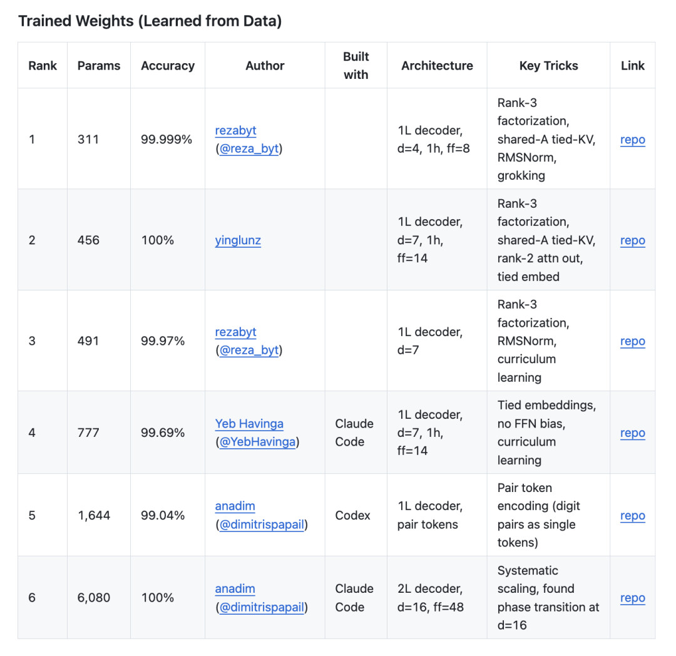
Task: Open the rezabyt author link in rank 1 row
Action: click(x=235, y=130)
